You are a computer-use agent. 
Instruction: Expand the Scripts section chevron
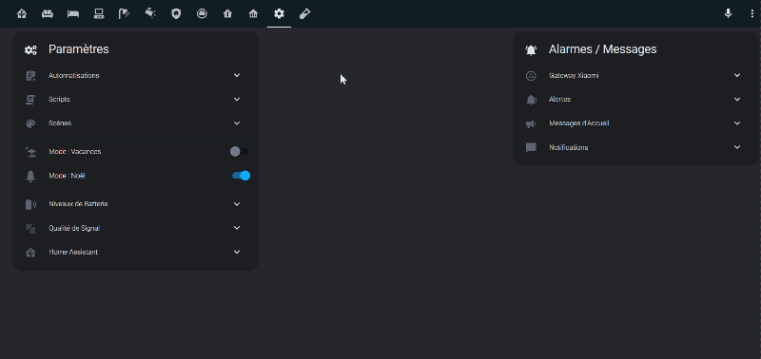(237, 100)
